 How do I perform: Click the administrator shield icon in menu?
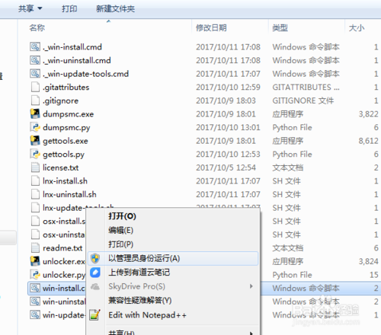(x=95, y=258)
